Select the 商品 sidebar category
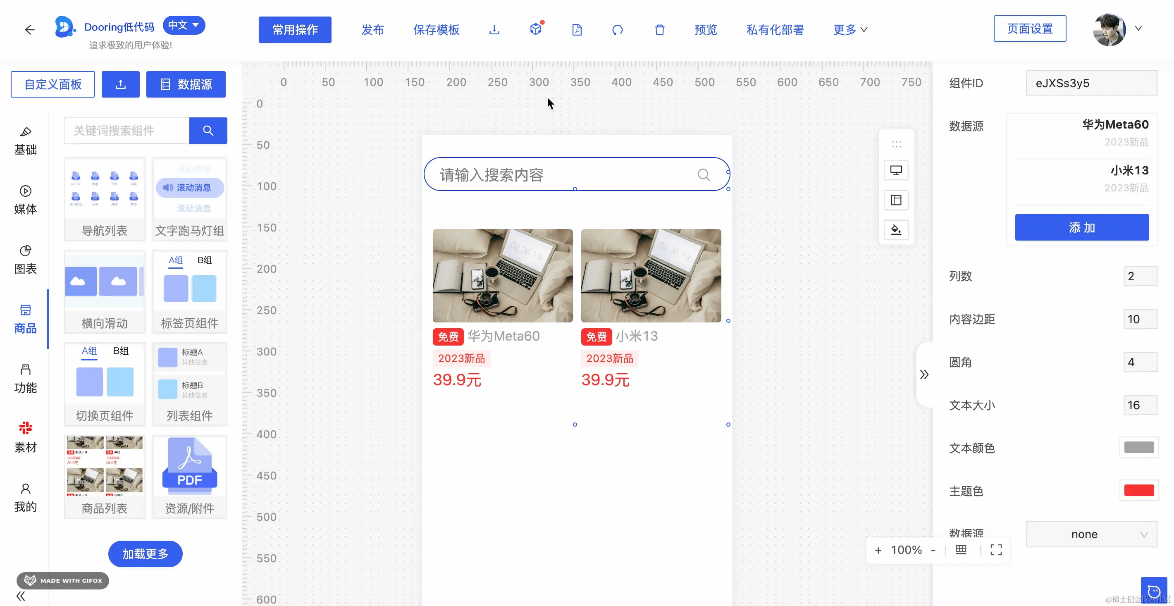The image size is (1174, 606). pyautogui.click(x=26, y=319)
